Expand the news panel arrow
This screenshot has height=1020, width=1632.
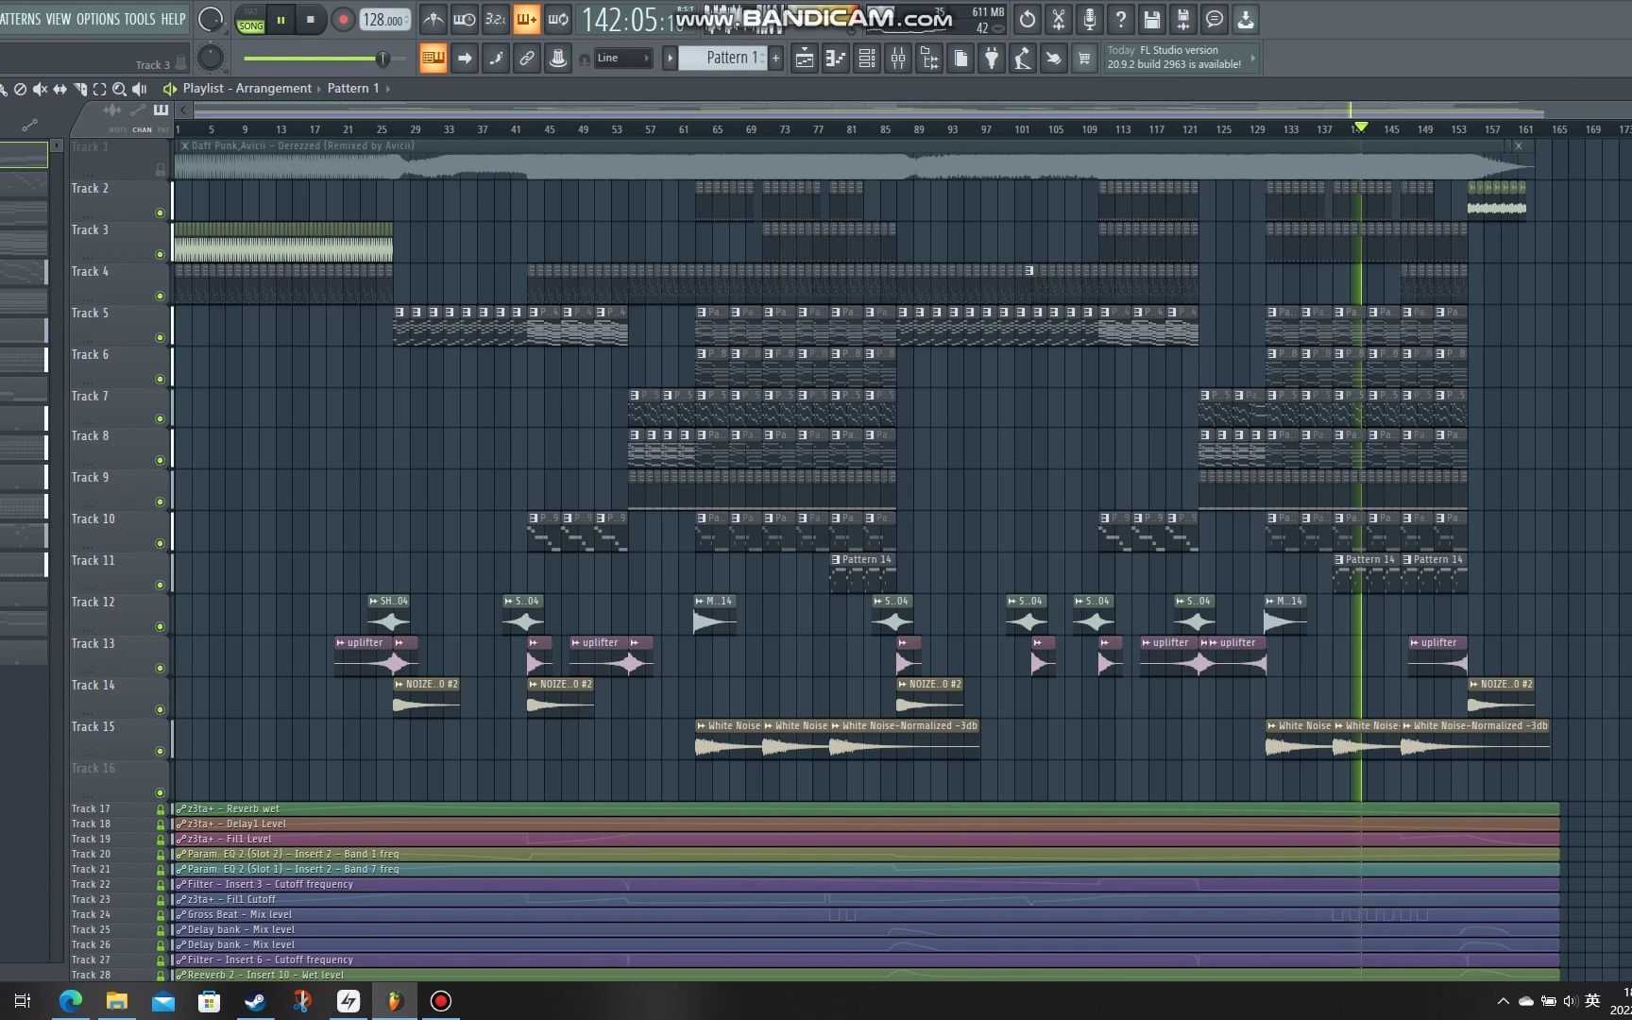[x=1253, y=59]
